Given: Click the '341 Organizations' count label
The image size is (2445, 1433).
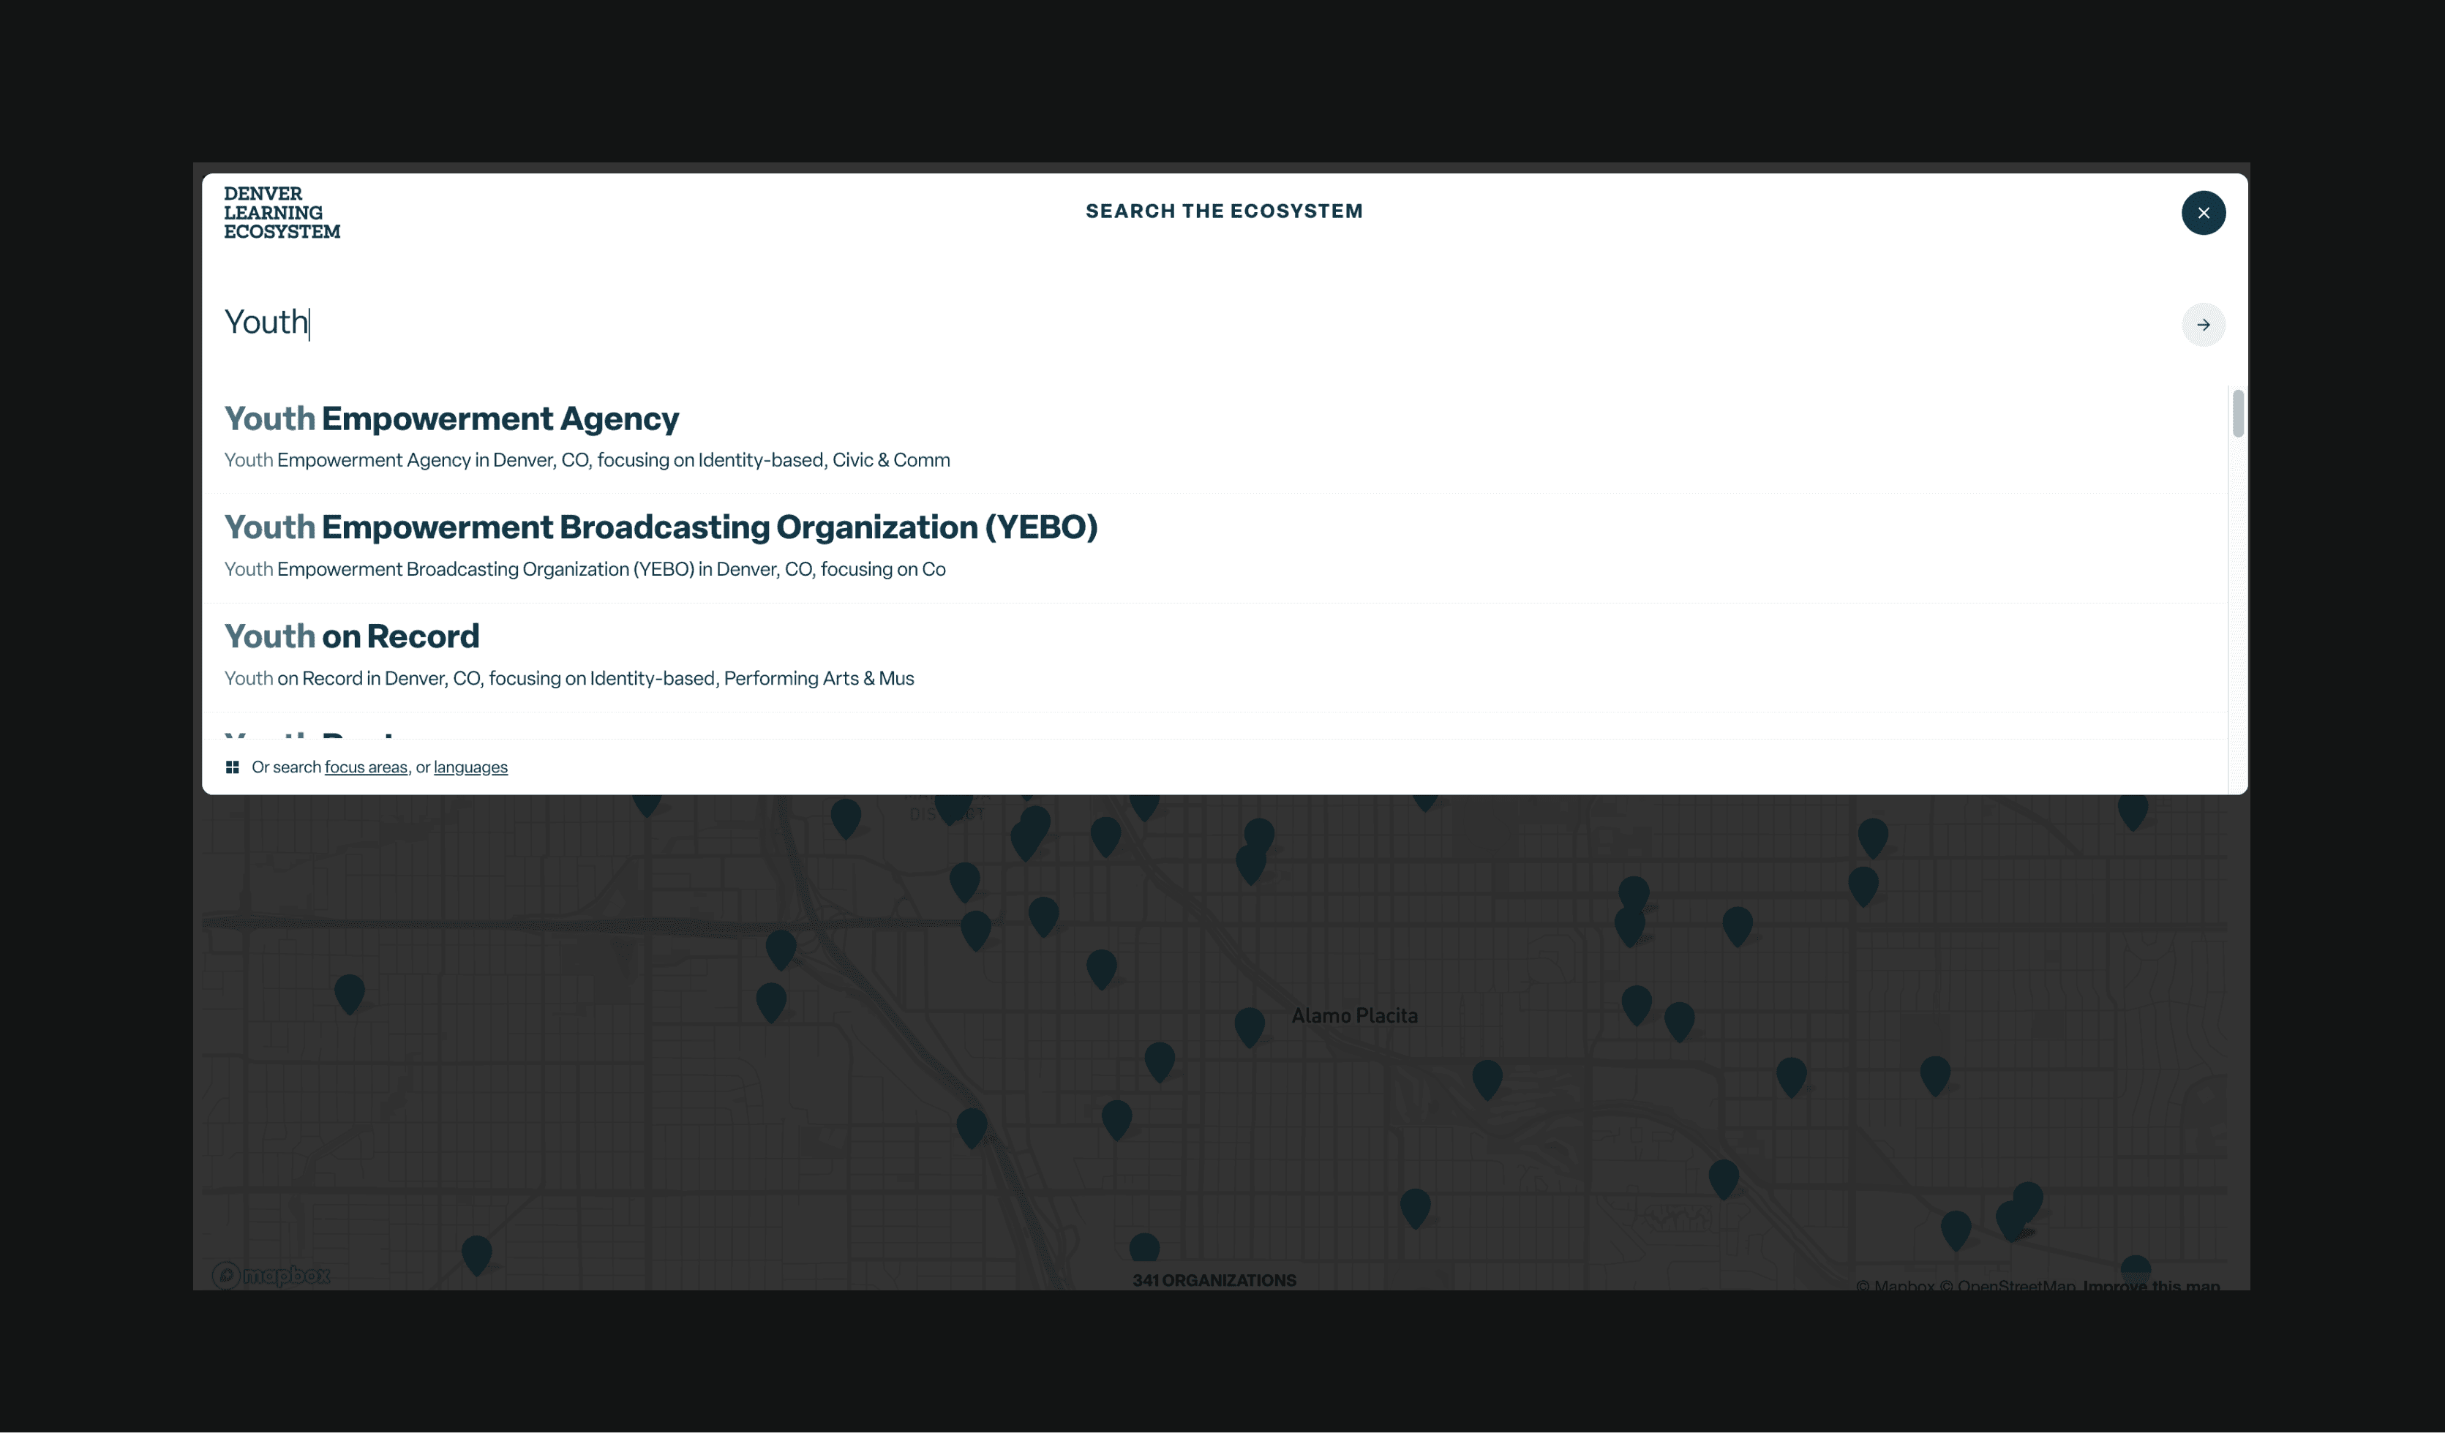Looking at the screenshot, I should (1214, 1279).
